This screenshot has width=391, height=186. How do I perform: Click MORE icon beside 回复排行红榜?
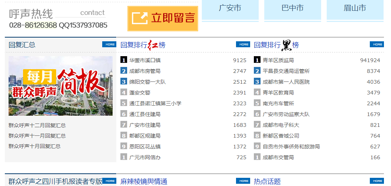pyautogui.click(x=243, y=45)
